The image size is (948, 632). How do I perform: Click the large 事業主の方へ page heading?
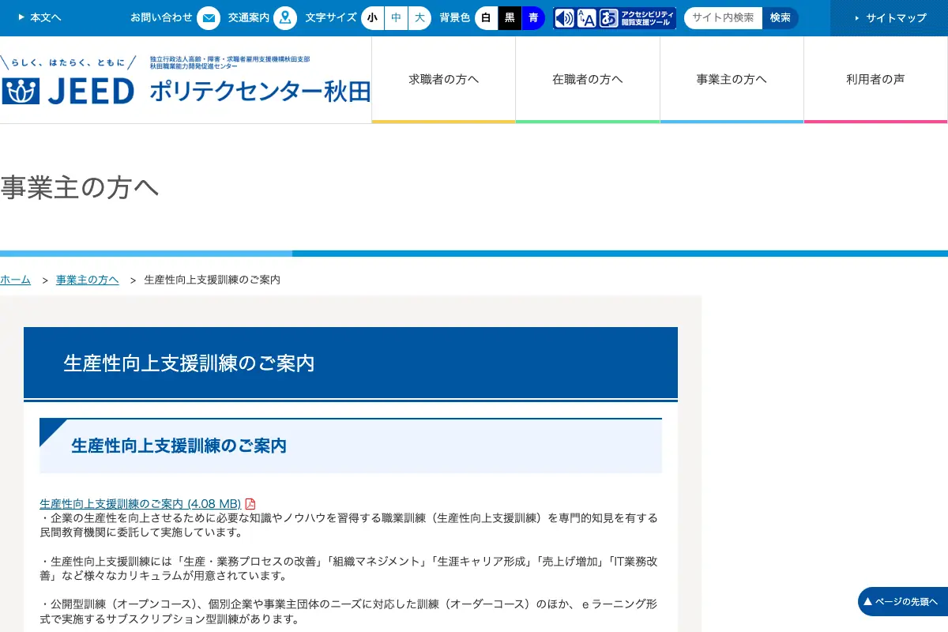(80, 188)
